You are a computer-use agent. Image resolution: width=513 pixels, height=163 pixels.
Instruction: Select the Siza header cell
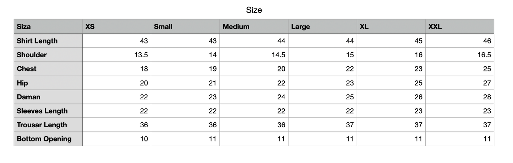48,27
